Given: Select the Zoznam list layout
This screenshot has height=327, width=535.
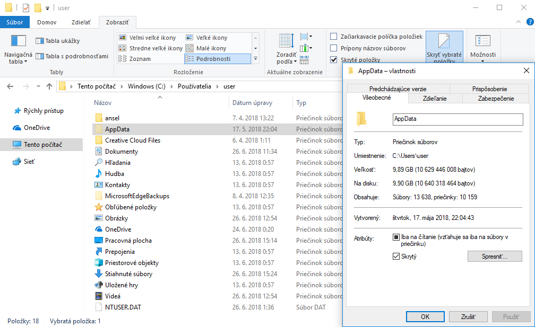Looking at the screenshot, I should 135,59.
